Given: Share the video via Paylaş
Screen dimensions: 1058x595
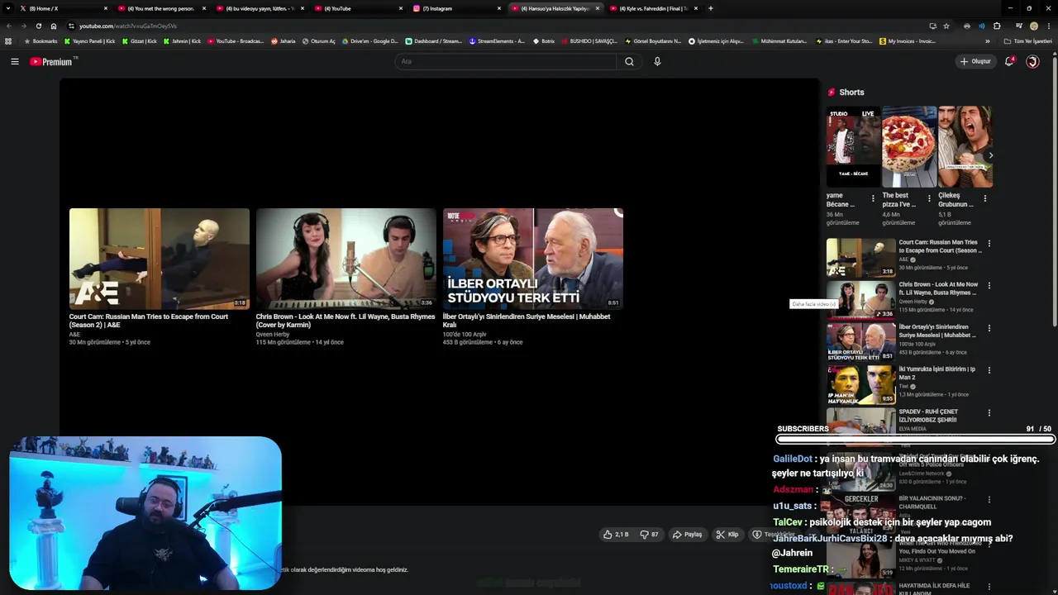Looking at the screenshot, I should [687, 535].
